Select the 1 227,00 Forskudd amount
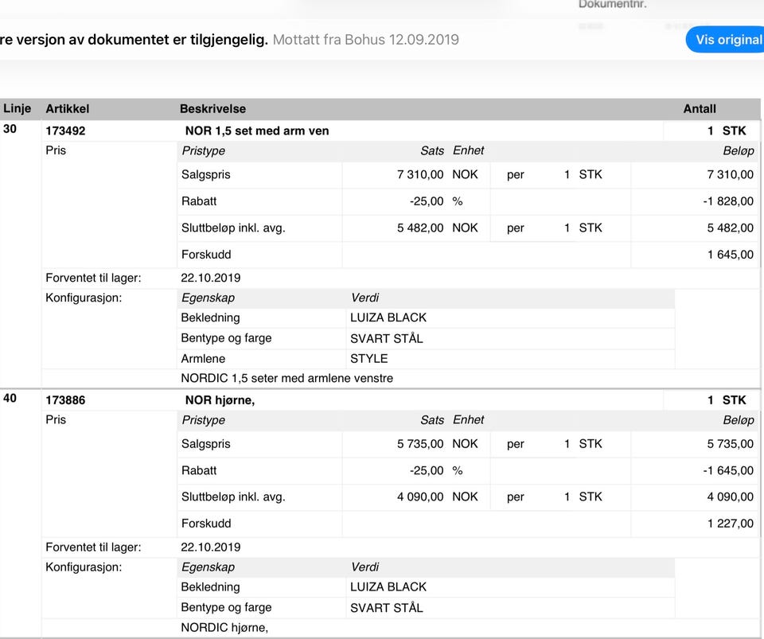The image size is (764, 639). [x=731, y=524]
